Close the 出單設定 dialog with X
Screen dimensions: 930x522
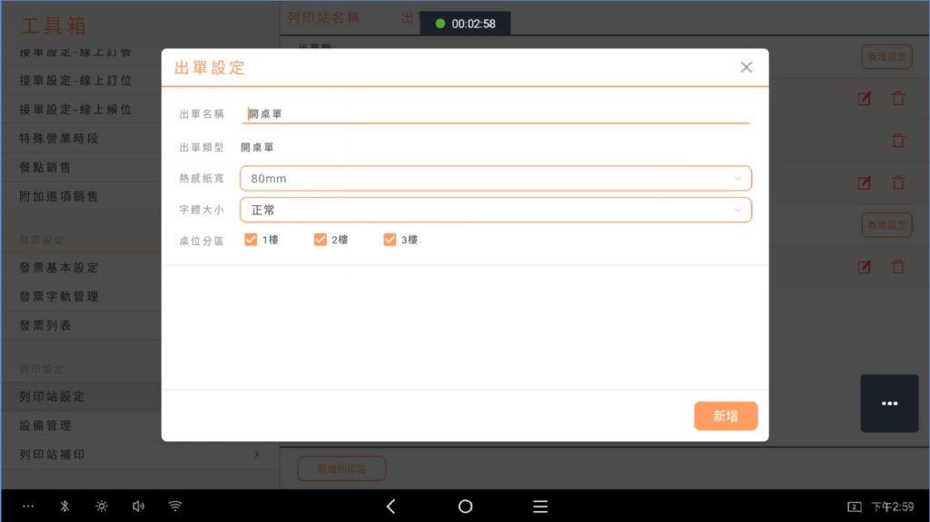pyautogui.click(x=747, y=67)
